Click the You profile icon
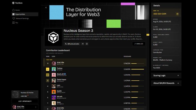The width and height of the screenshot is (196, 110). coord(14,22)
